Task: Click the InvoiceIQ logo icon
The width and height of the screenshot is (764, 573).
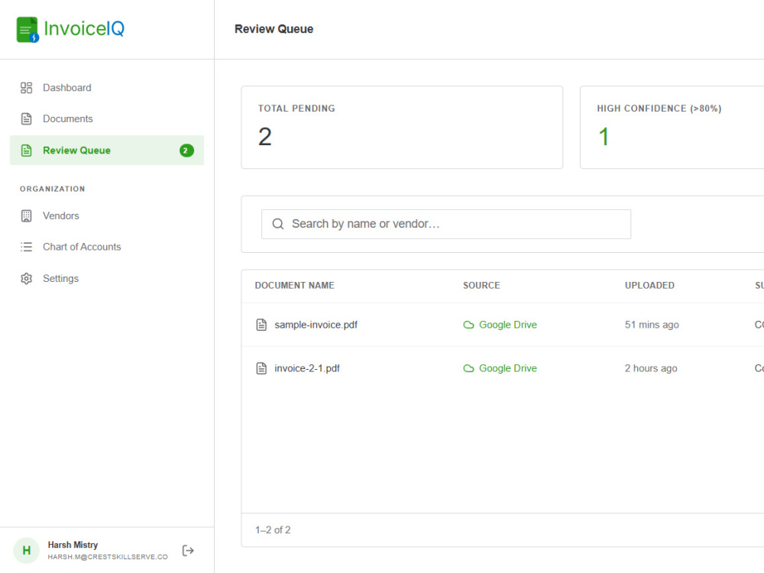Action: click(x=28, y=29)
